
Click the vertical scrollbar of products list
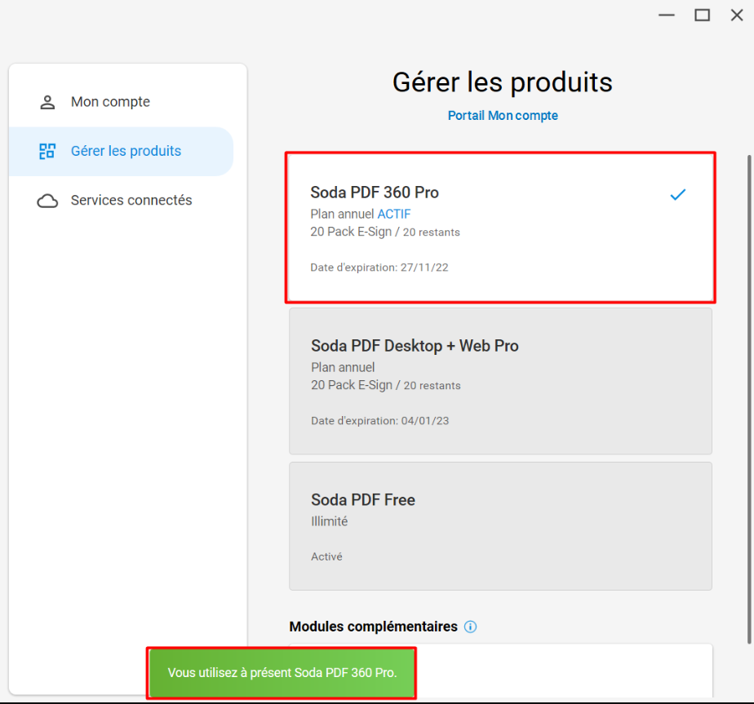749,399
